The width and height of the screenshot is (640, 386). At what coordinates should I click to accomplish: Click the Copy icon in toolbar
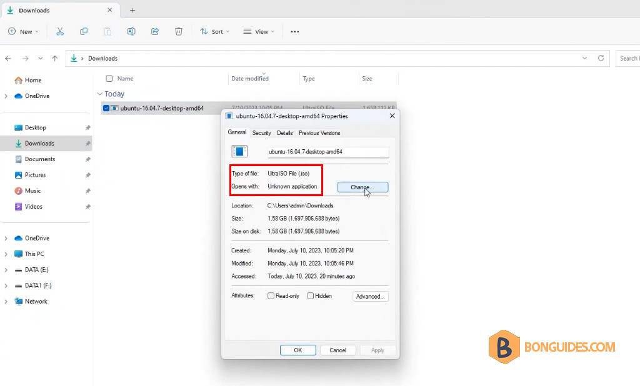(x=84, y=31)
